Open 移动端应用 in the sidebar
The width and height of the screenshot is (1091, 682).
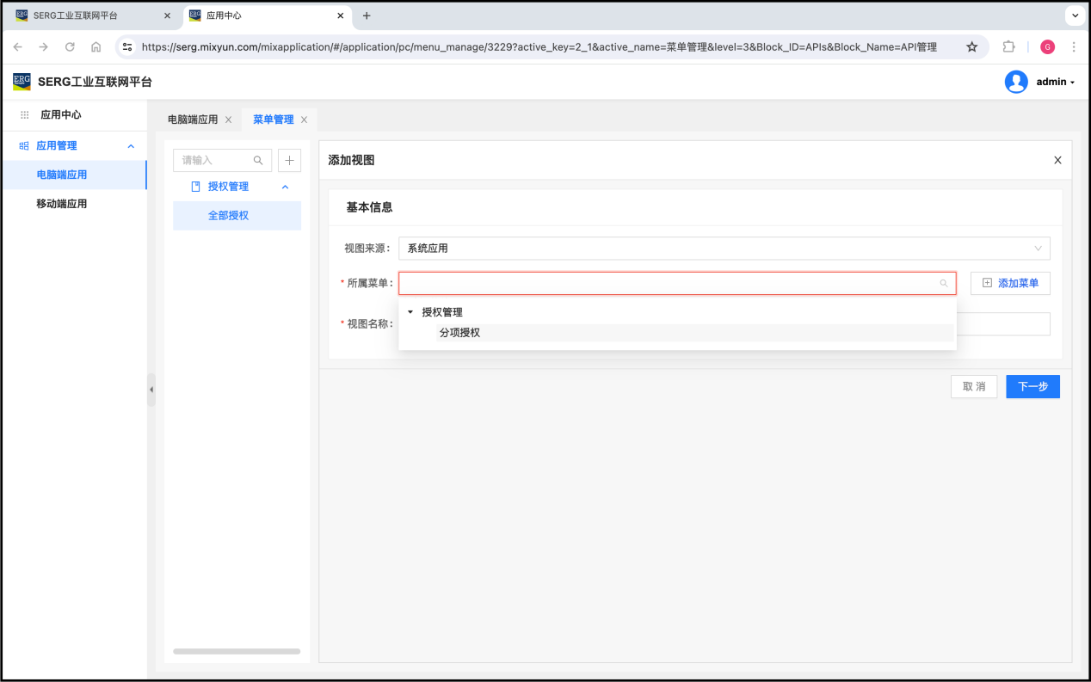point(61,204)
